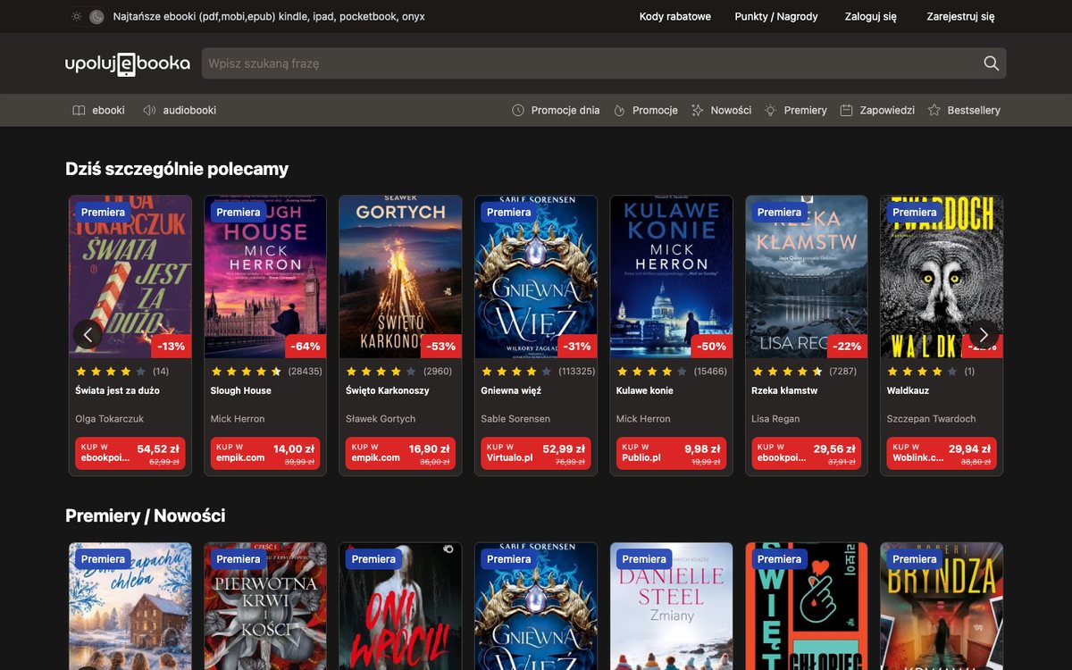Buy Waldkauz at Woblink

(x=942, y=454)
